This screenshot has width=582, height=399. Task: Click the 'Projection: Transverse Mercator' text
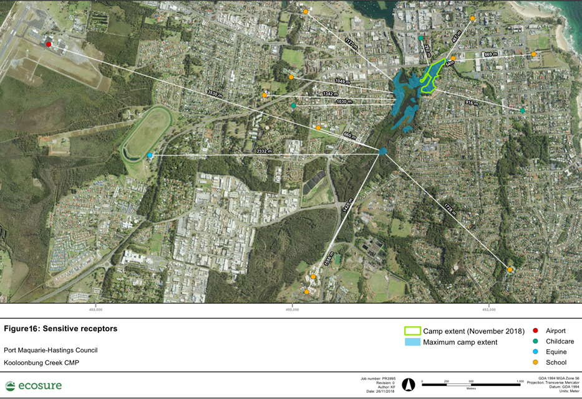tap(553, 382)
